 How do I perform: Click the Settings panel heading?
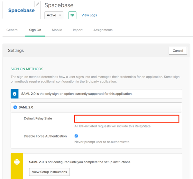point(16,51)
